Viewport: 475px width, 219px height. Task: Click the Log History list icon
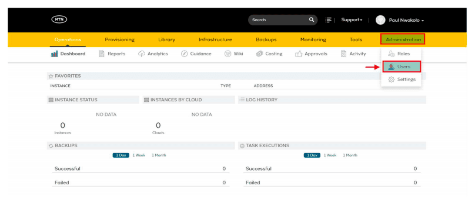click(242, 99)
